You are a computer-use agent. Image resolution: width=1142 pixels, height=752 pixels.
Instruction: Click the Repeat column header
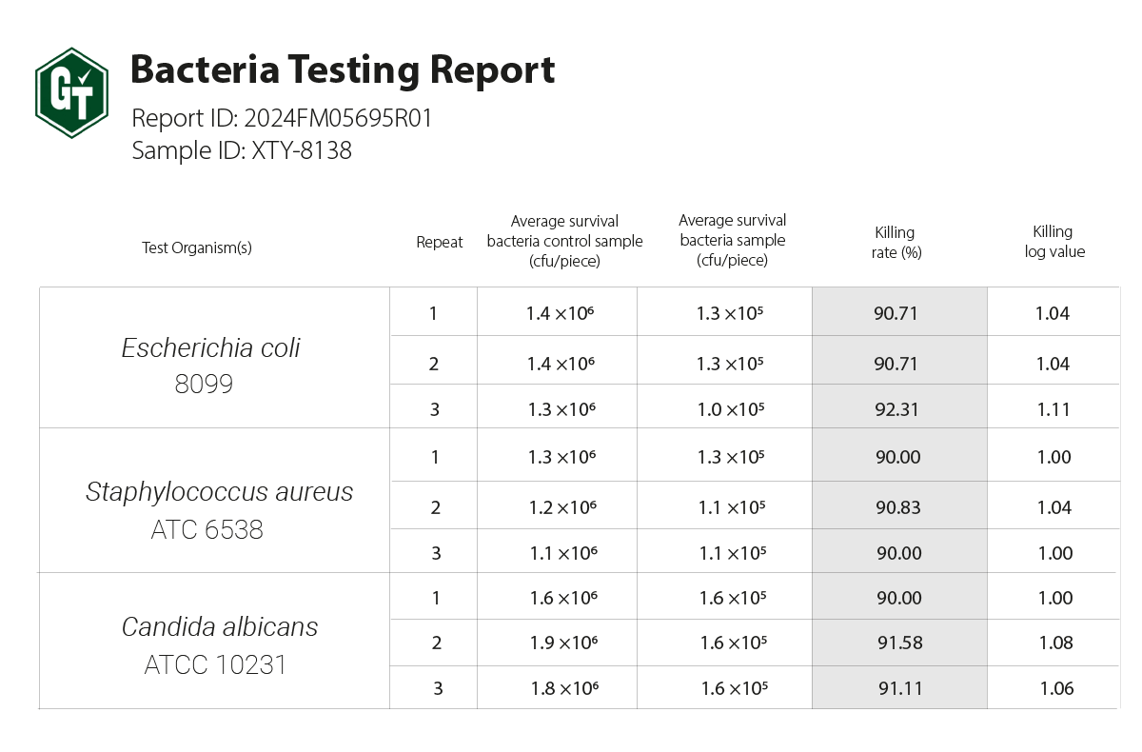point(439,242)
